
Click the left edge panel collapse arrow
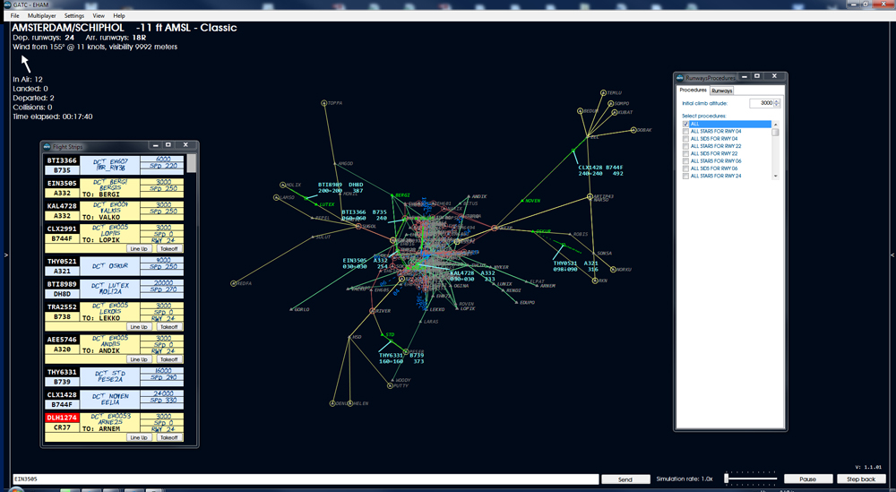(6, 255)
